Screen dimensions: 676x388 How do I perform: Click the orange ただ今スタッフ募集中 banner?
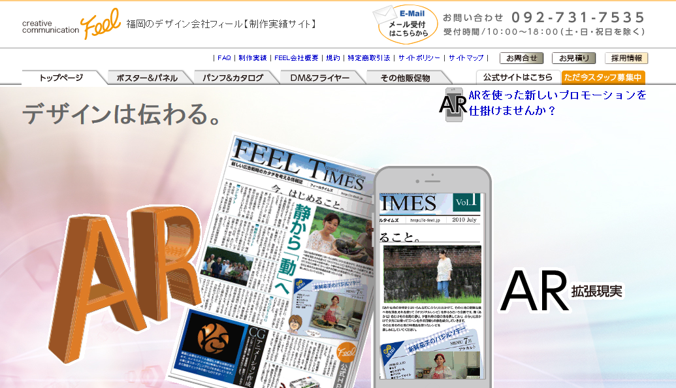(603, 77)
